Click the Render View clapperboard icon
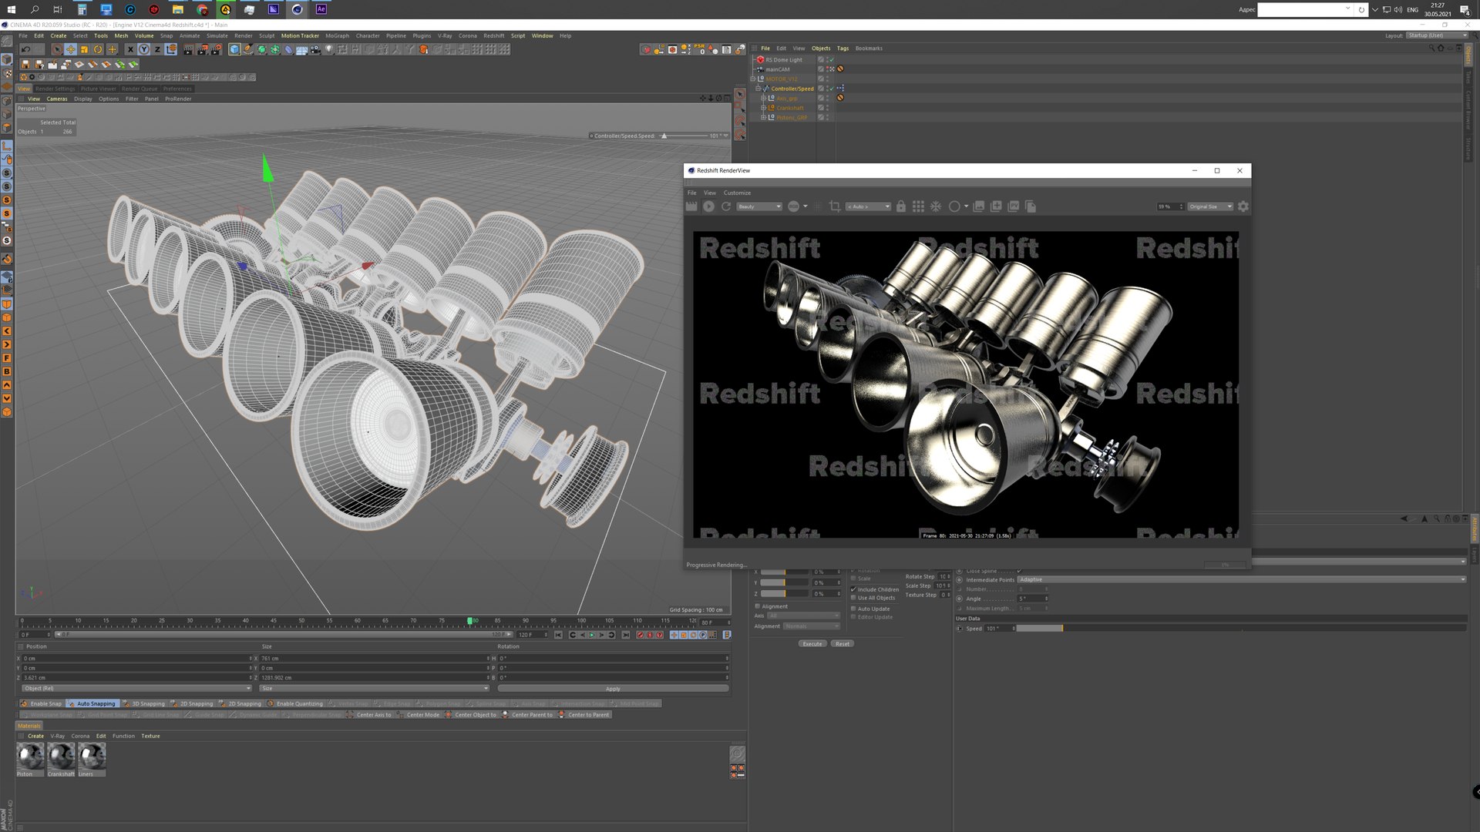The image size is (1480, 832). [x=188, y=49]
